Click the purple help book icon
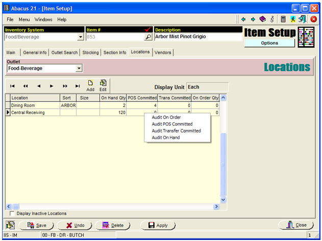 click(x=262, y=19)
